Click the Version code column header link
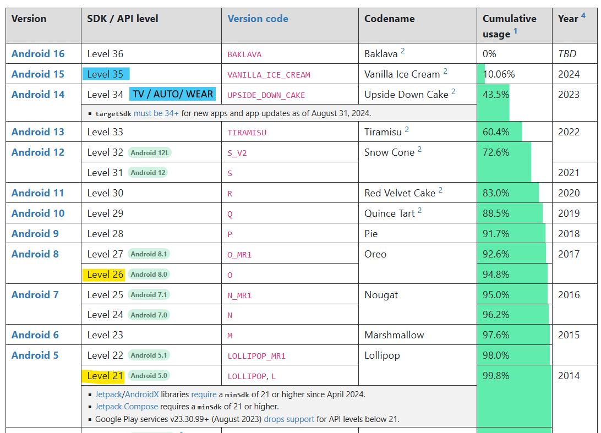 (x=258, y=18)
